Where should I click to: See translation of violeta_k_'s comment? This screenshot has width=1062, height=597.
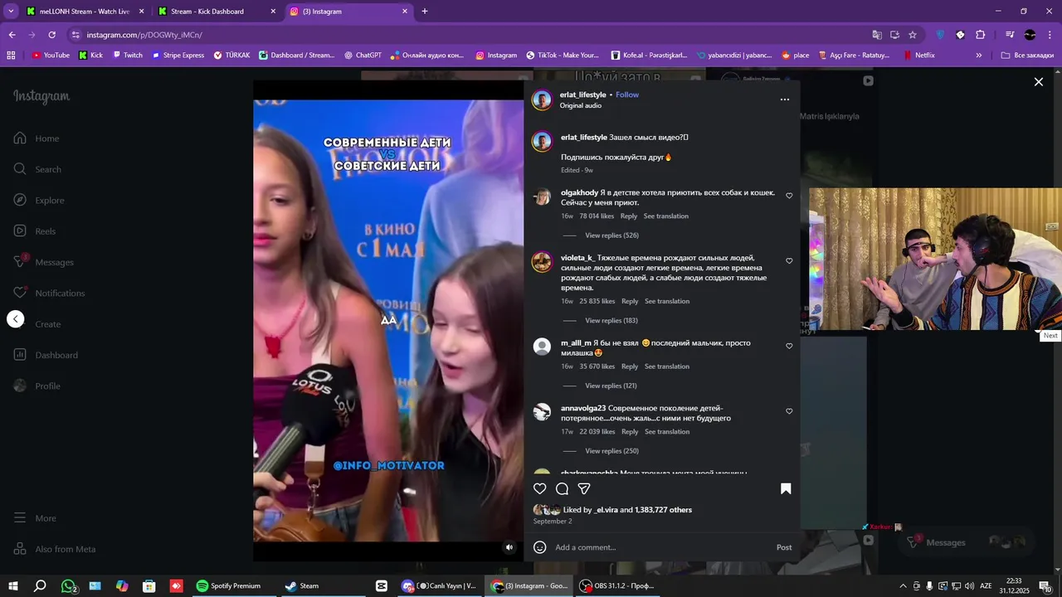667,302
